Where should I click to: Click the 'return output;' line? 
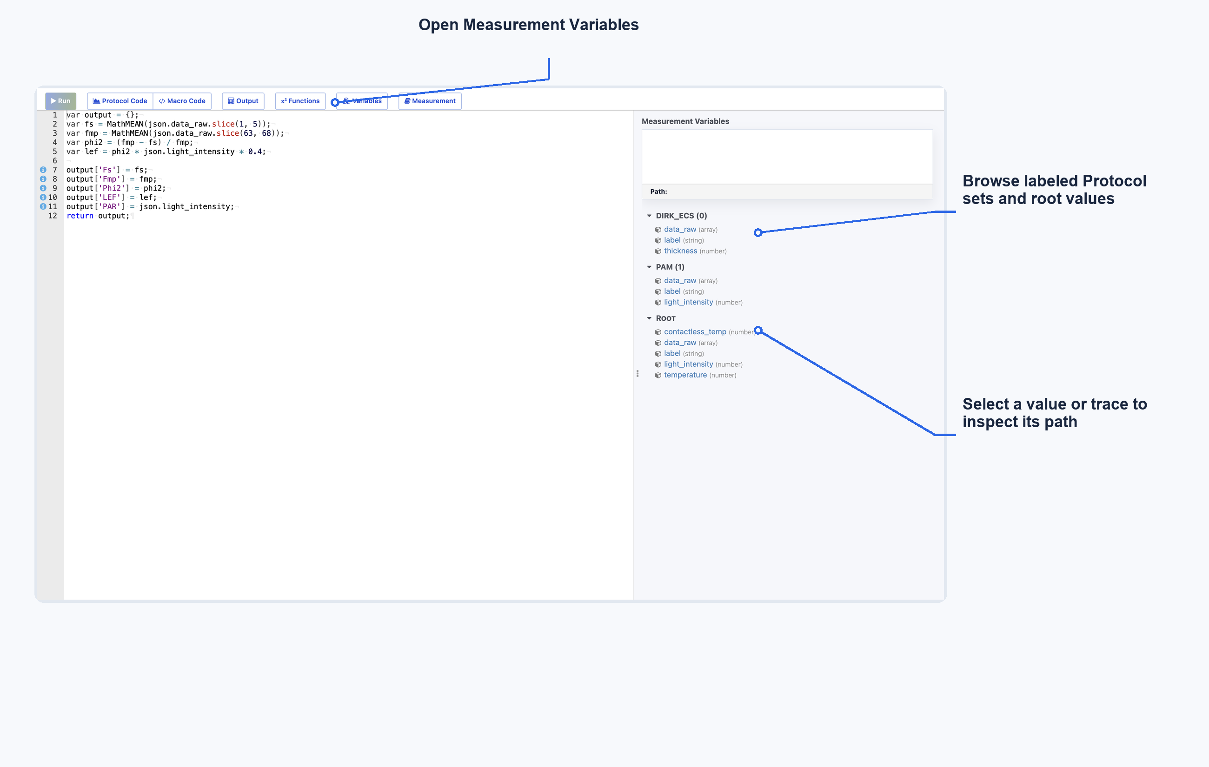click(x=98, y=216)
